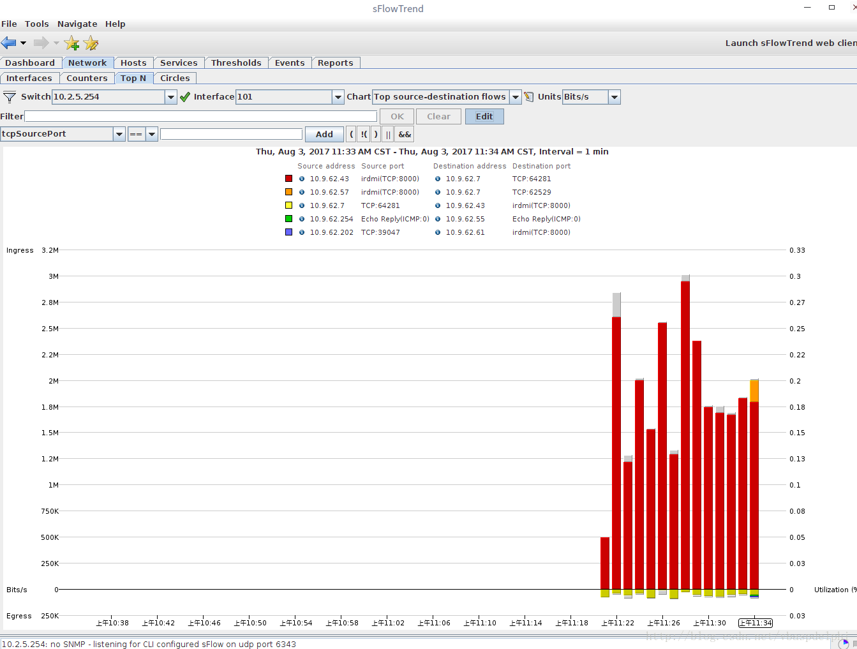Open the forward arrow history dropdown
Screen dimensions: 857x649
tap(56, 43)
